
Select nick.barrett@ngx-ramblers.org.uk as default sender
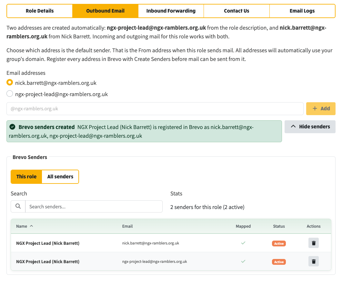[x=10, y=83]
